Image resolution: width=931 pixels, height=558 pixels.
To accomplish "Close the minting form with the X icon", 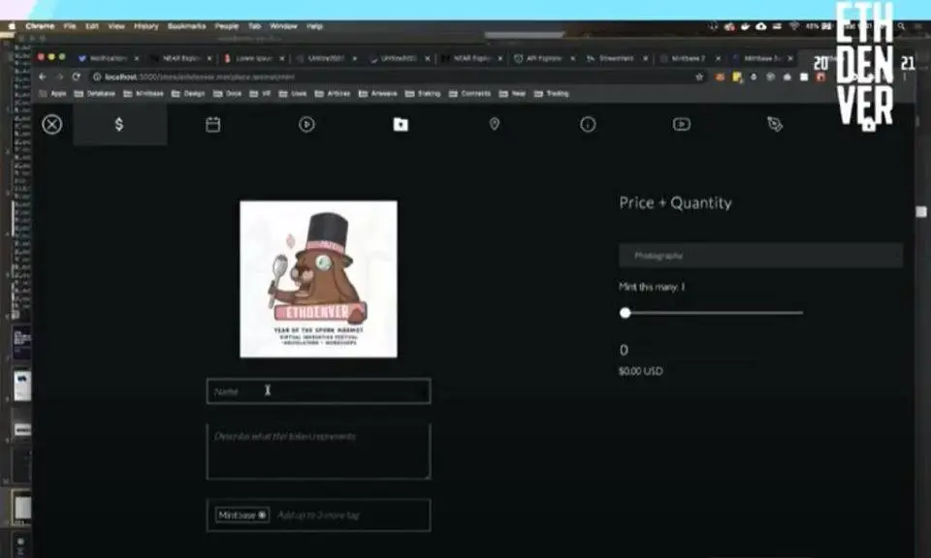I will coord(52,125).
